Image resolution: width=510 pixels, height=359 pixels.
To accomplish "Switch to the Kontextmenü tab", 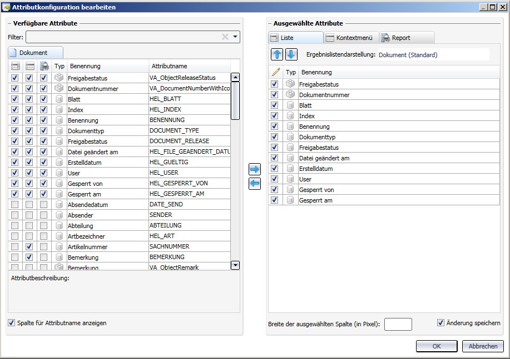I will pos(350,38).
